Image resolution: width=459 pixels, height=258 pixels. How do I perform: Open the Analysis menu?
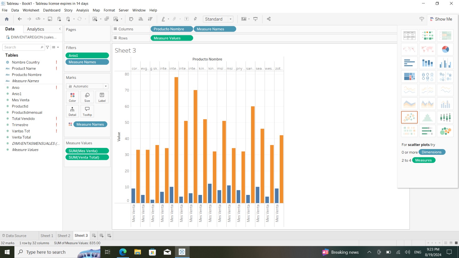(83, 10)
